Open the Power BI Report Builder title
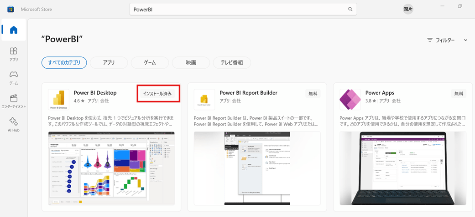This screenshot has height=217, width=475. tap(248, 93)
